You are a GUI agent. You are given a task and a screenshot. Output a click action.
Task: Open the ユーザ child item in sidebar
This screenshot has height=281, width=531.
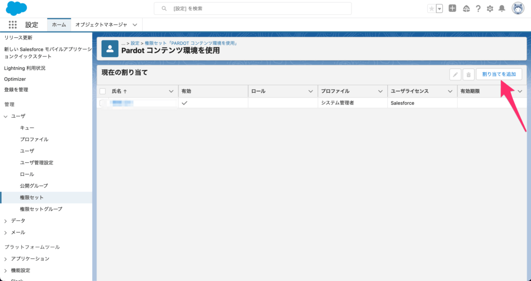tap(27, 151)
